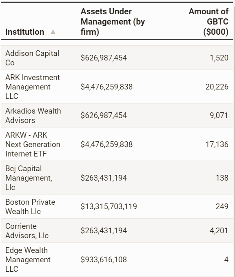Select Corriente Advisors, Llc row
235x277 pixels.
click(117, 230)
